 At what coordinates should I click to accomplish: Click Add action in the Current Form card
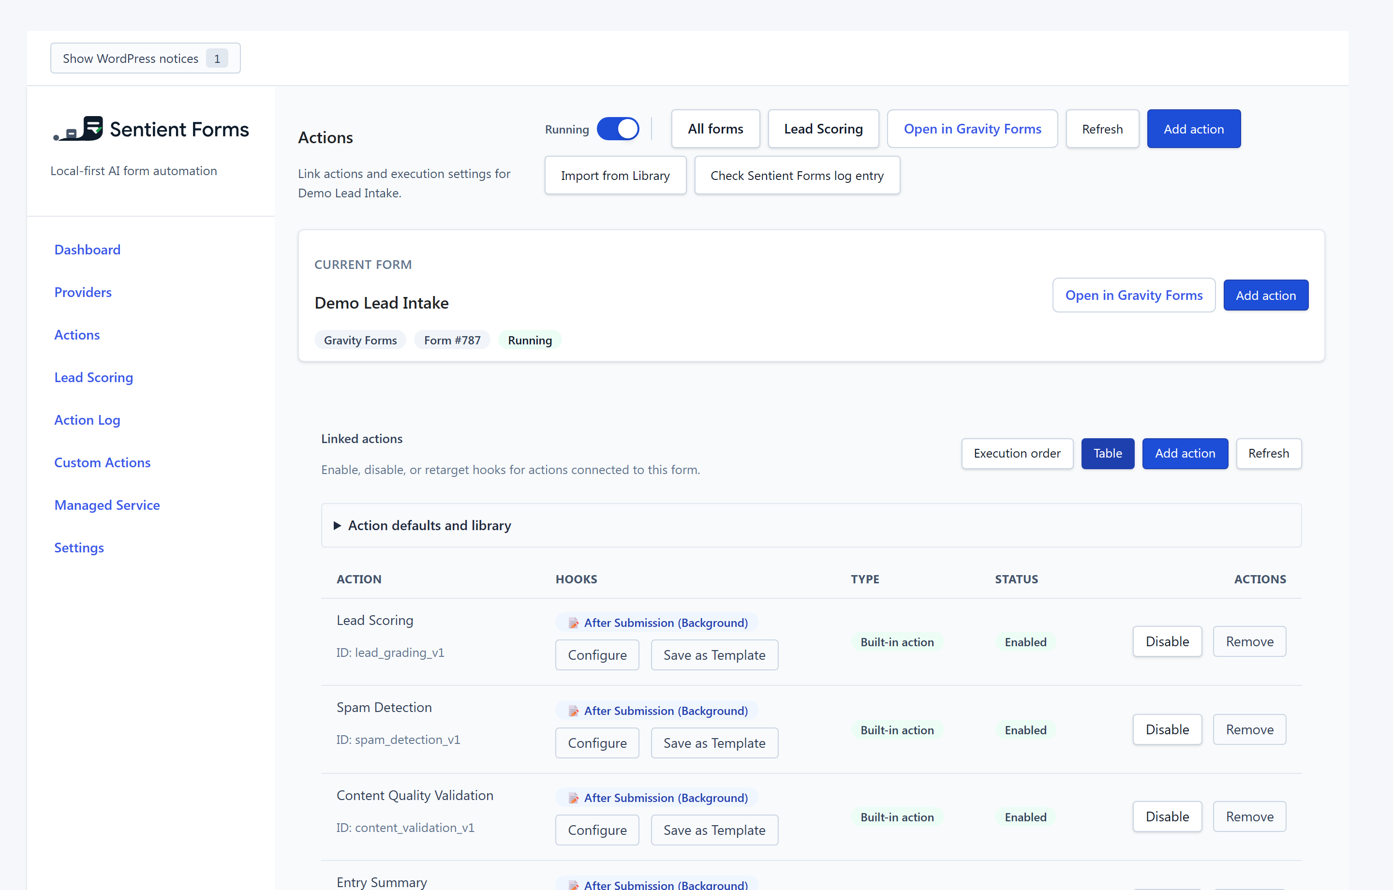(1265, 295)
